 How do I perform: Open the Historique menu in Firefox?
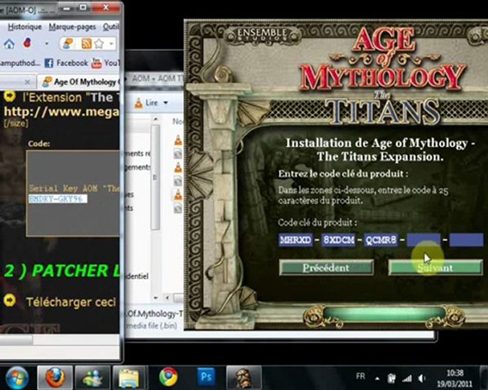[x=24, y=27]
